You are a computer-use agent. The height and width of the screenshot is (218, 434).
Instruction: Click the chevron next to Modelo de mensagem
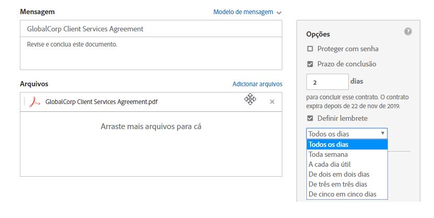coord(279,13)
